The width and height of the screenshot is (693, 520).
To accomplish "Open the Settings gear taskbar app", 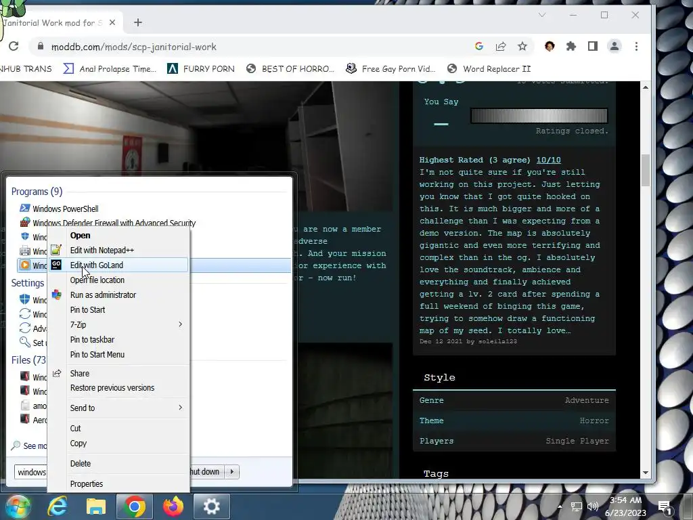I will (211, 506).
